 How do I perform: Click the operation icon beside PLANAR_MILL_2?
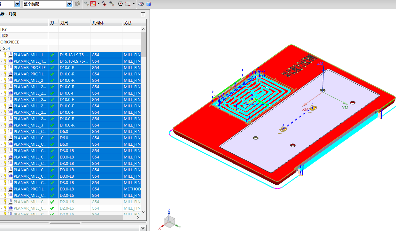(10, 80)
